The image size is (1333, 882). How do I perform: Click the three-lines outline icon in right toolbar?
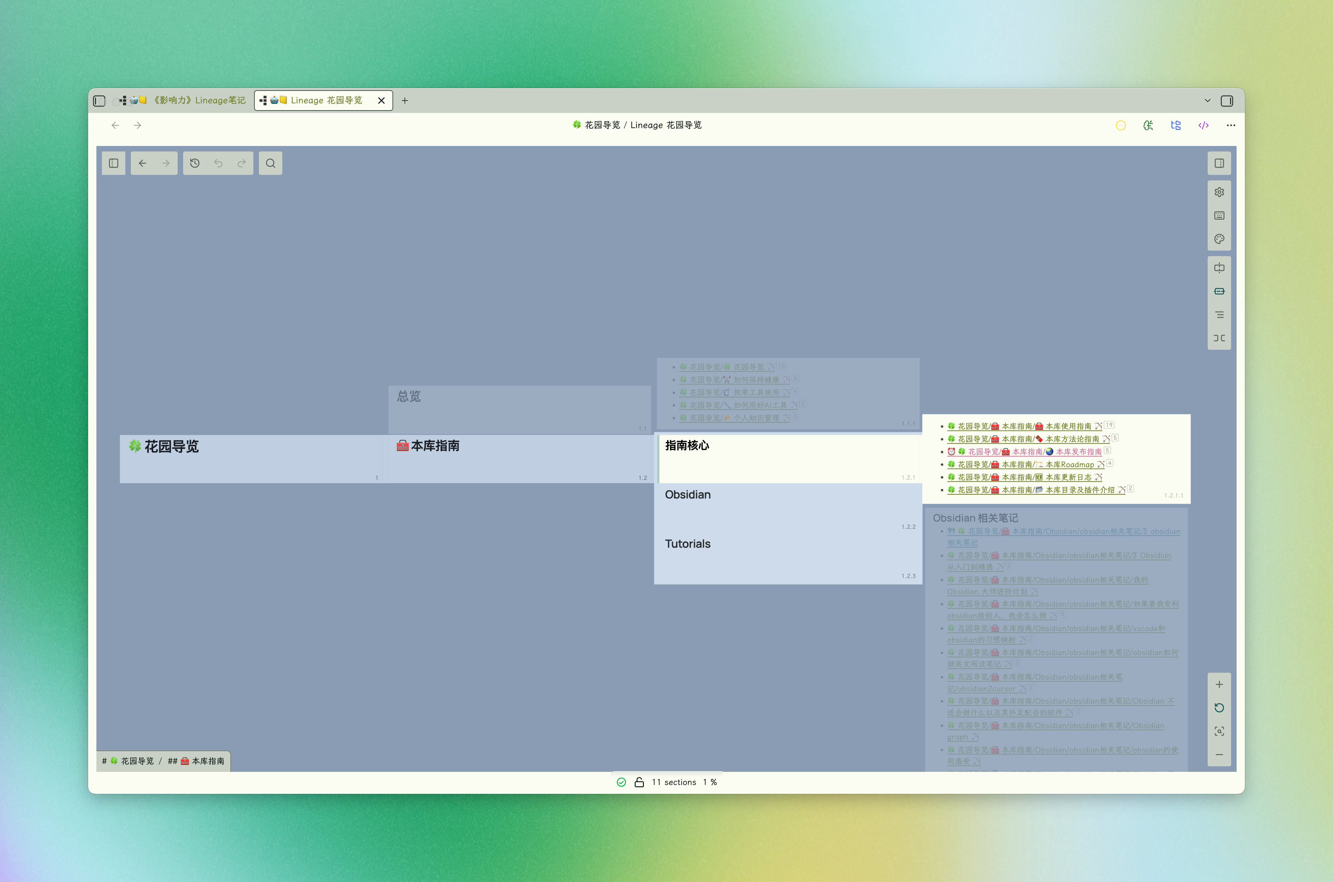coord(1219,315)
